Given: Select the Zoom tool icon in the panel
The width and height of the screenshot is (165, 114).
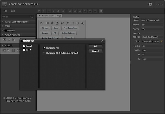Looking at the screenshot, I should point(82,23).
